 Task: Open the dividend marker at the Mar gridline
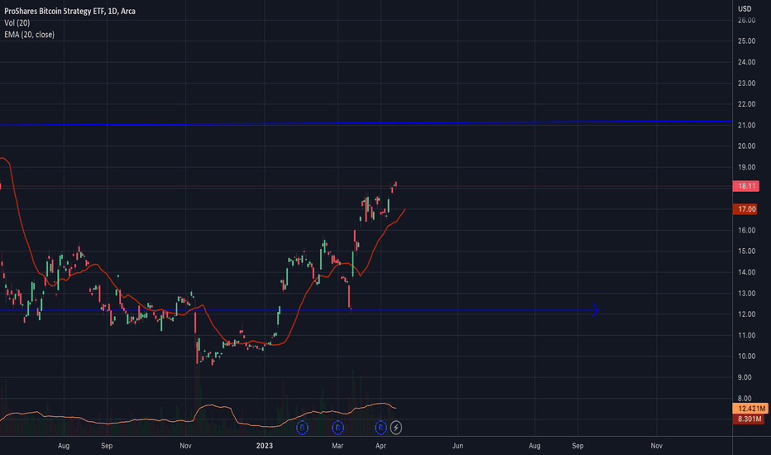pos(338,428)
